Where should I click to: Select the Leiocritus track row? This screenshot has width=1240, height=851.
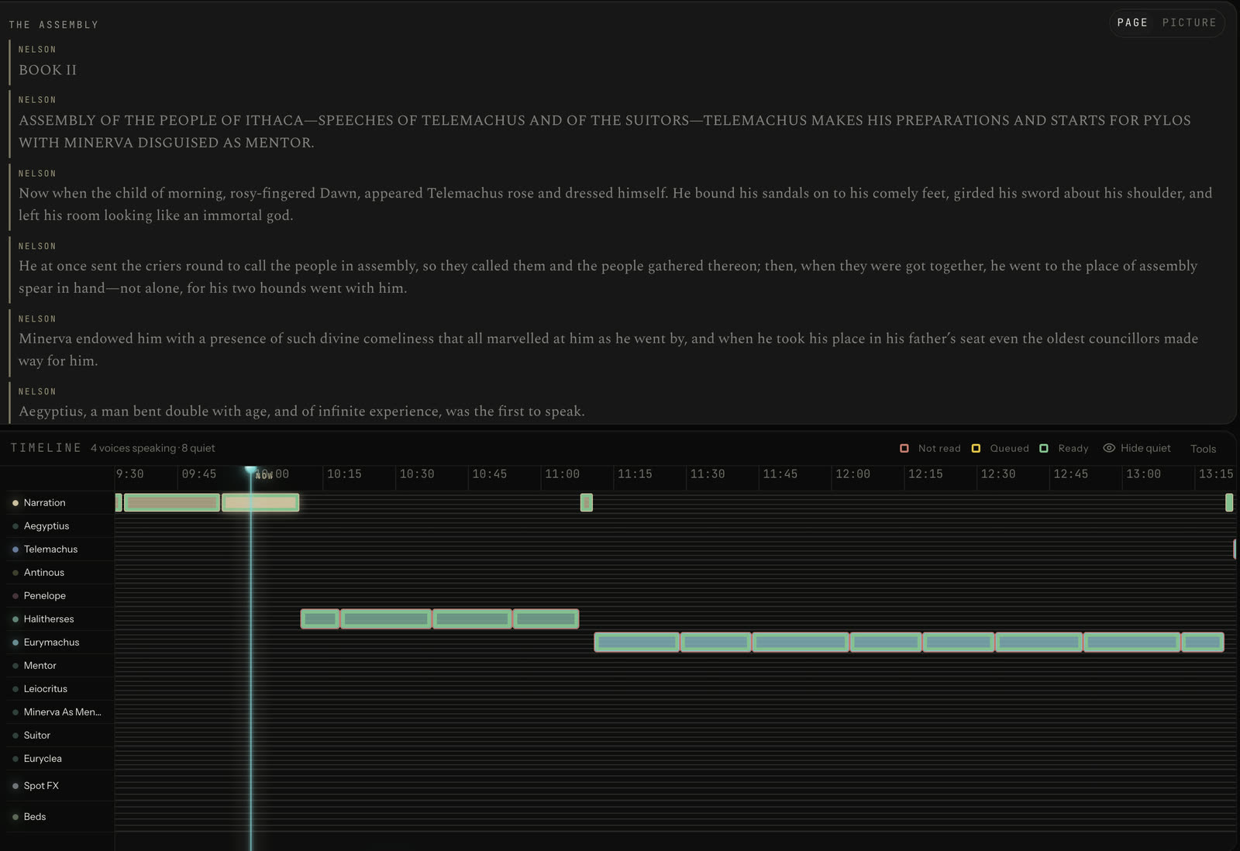pos(60,688)
